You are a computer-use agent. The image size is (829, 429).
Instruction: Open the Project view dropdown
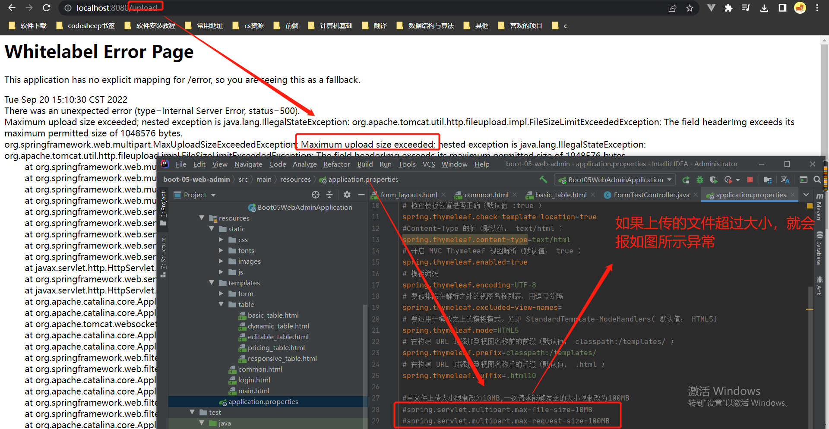195,195
